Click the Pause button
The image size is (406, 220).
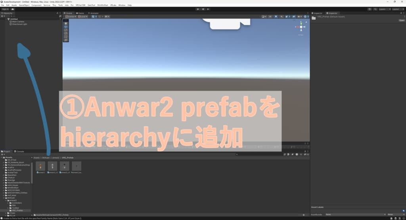click(203, 9)
